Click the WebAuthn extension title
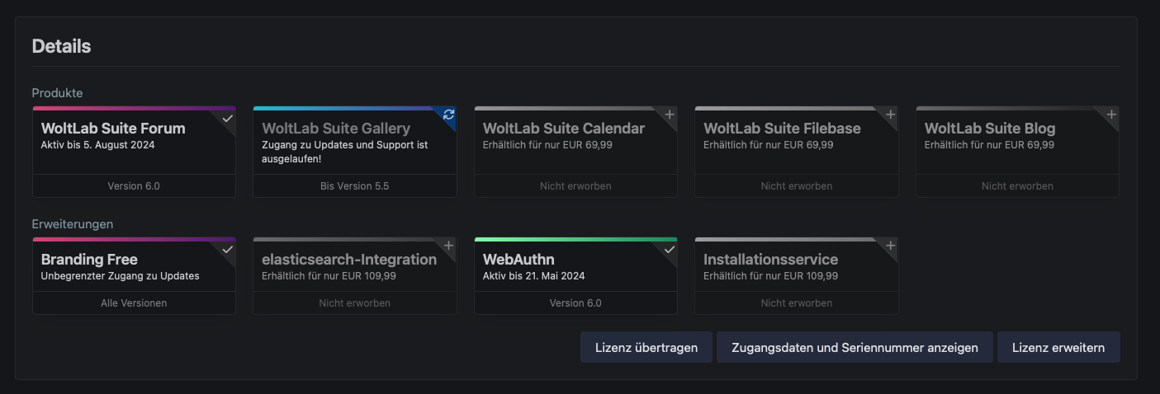The image size is (1160, 394). (518, 260)
